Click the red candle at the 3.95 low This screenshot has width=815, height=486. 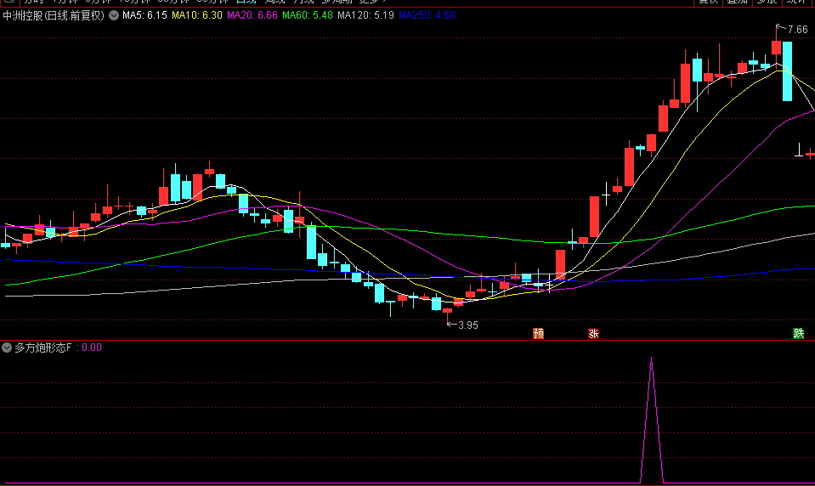pos(447,311)
